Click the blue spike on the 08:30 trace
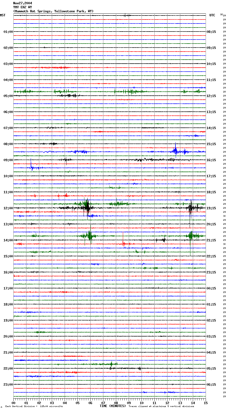Screen dimensions: 227x410 (175, 151)
